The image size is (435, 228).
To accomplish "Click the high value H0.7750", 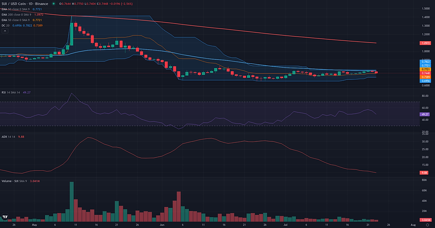I will [77, 4].
